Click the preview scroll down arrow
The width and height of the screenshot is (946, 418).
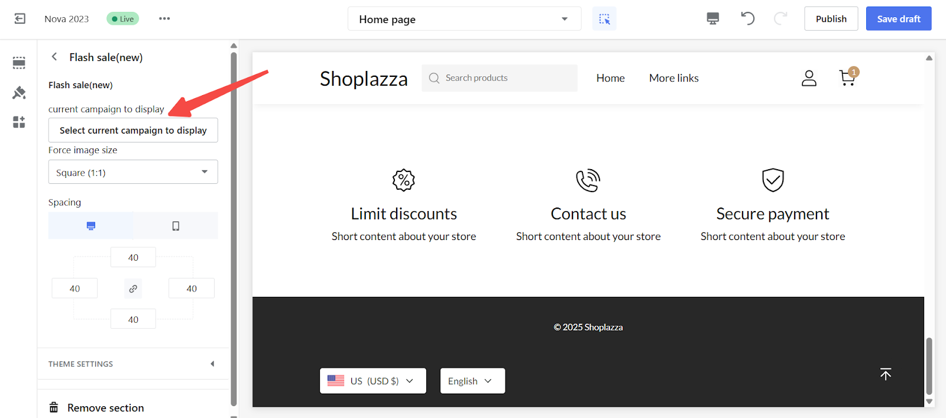tap(929, 401)
